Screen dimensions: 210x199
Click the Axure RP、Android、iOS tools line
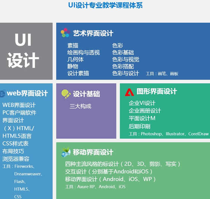pos(95,187)
